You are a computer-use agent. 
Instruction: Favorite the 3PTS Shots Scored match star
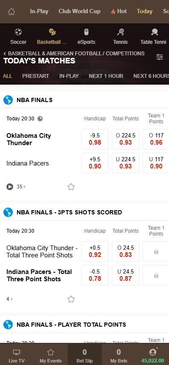point(71,299)
